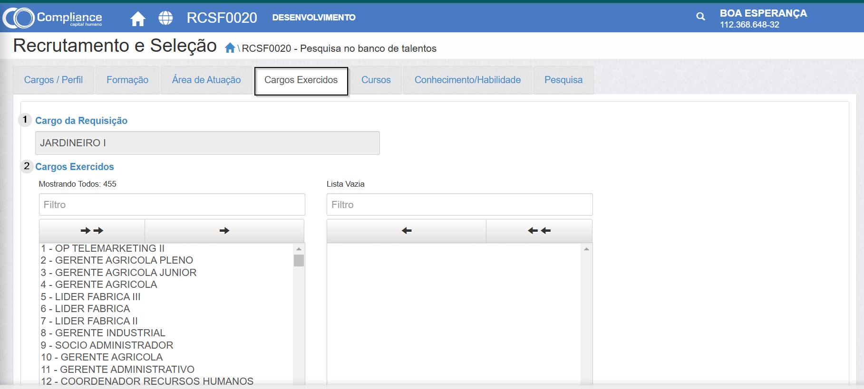This screenshot has width=864, height=389.
Task: Click the BOA ESPERANÇA user name
Action: point(763,13)
